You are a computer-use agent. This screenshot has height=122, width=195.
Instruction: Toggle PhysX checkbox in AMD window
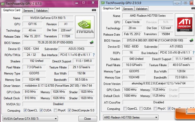click(x=155, y=109)
